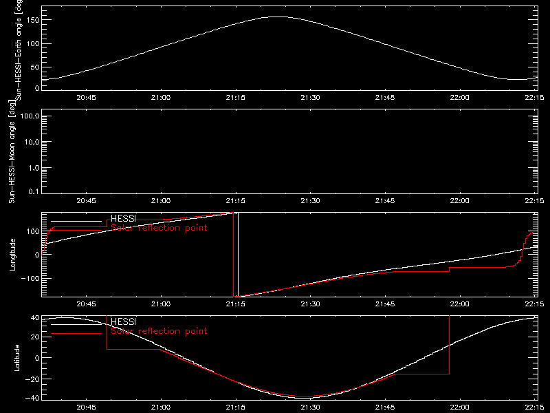This screenshot has width=550, height=413.
Task: Select the -20 tick on Latitude axis
Action: pyautogui.click(x=32, y=379)
